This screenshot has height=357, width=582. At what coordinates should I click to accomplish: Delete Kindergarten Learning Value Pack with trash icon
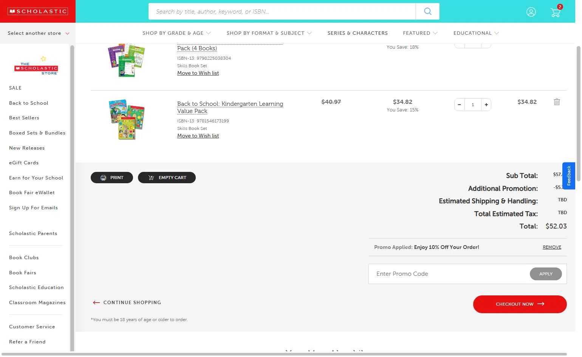[x=557, y=102]
